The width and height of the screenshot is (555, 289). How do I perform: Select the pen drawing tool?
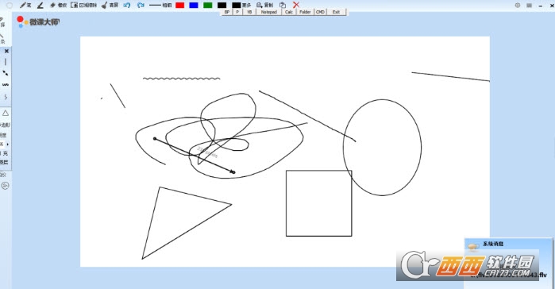click(25, 5)
